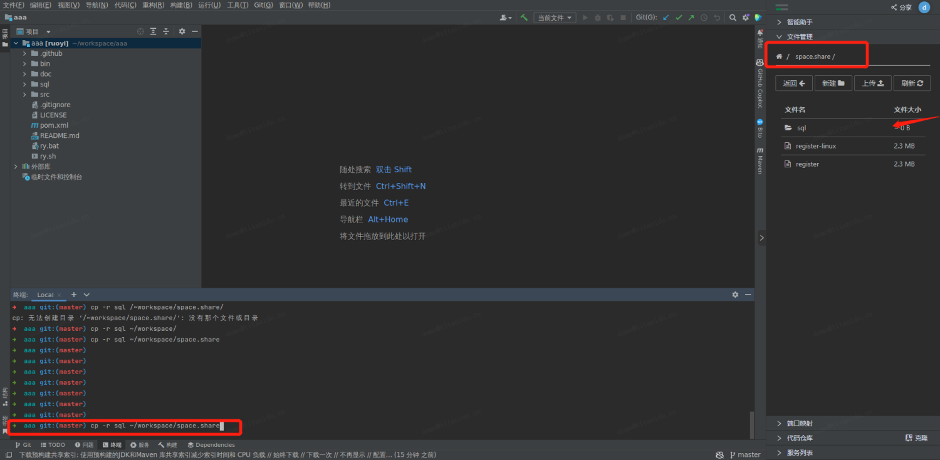Open project panel options gear

[x=182, y=31]
